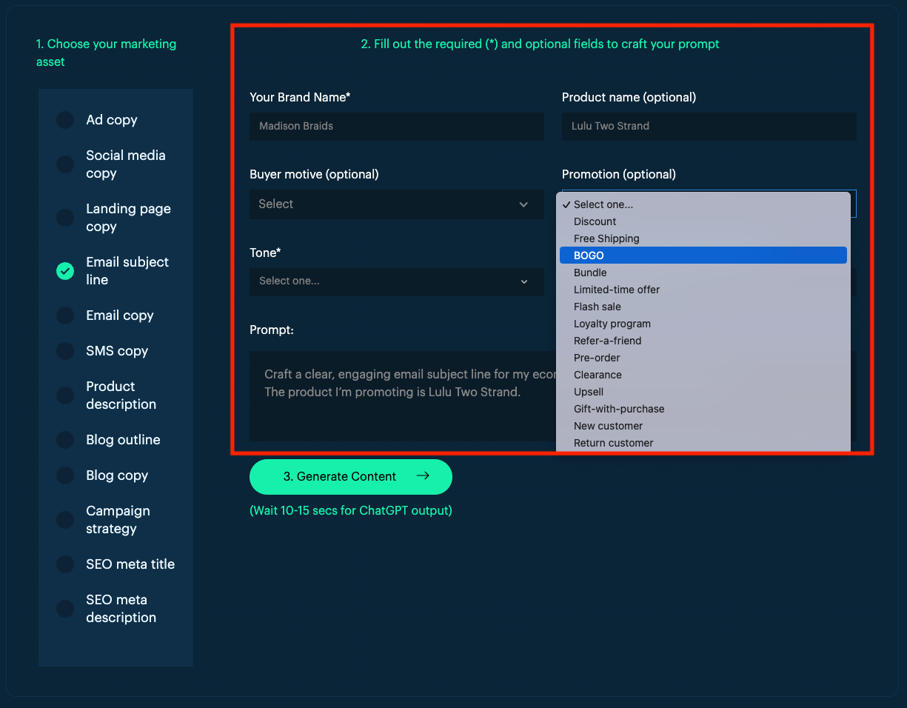Select Free Shipping promotion option
This screenshot has width=907, height=708.
[608, 238]
